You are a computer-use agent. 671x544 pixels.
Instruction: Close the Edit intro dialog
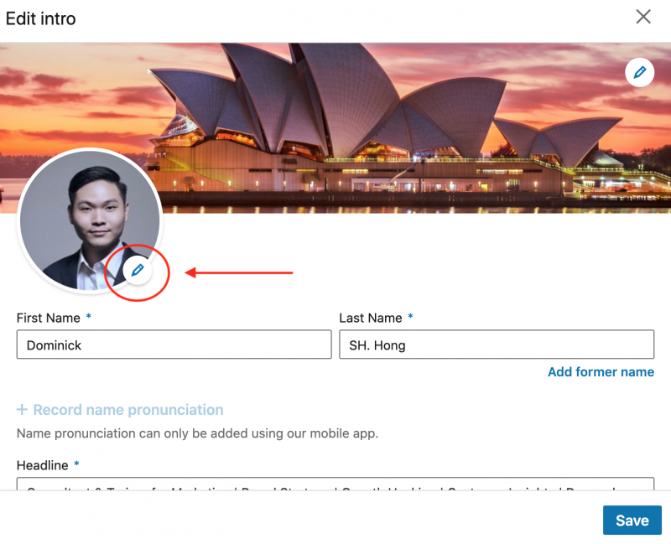click(x=643, y=17)
